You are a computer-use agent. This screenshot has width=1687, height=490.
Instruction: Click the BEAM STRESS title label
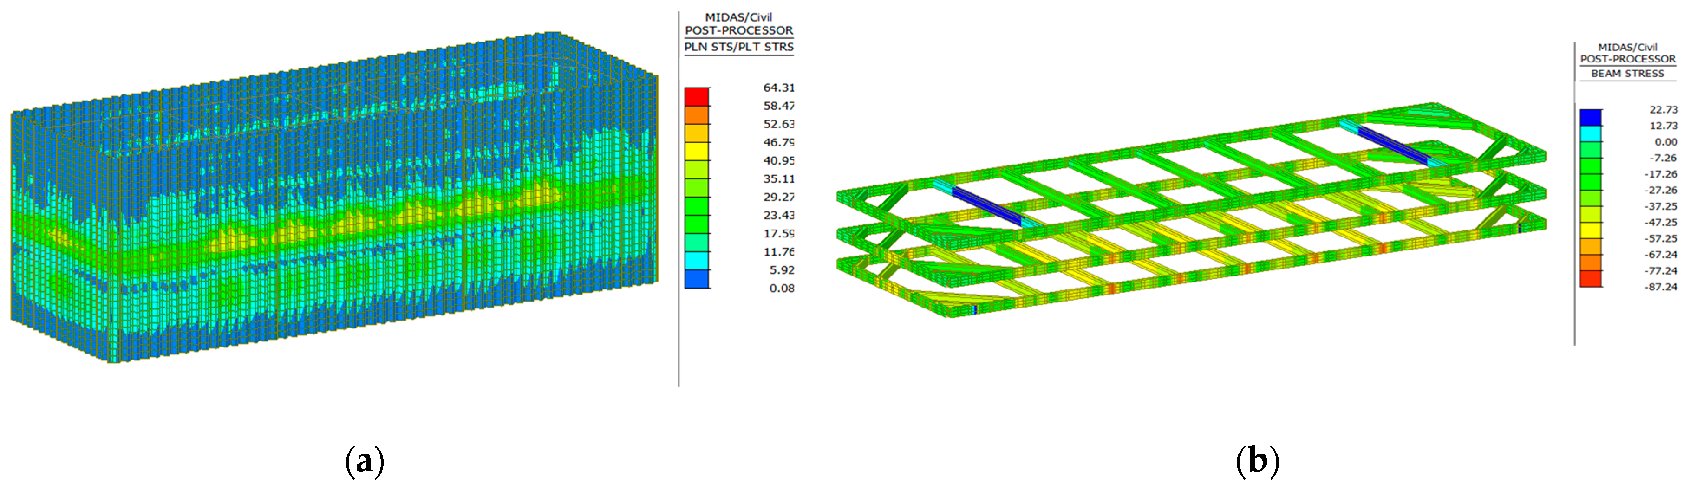pos(1627,74)
